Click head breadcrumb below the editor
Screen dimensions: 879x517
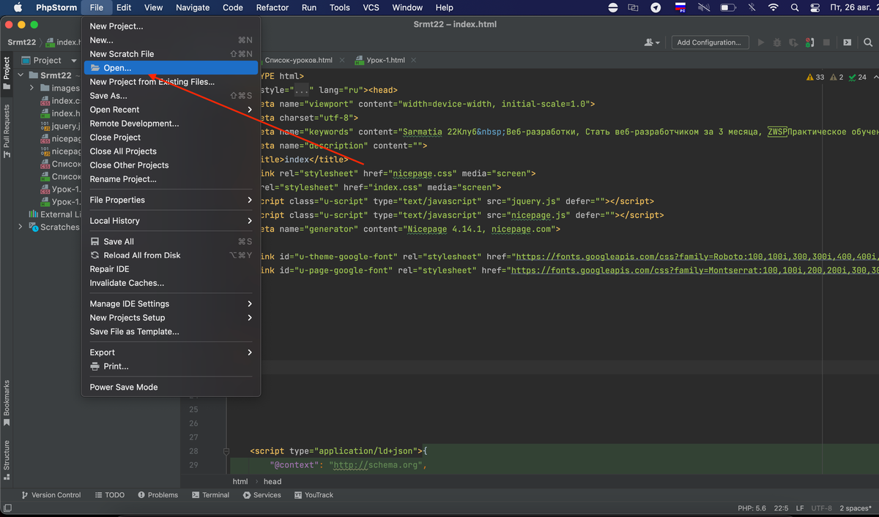(272, 481)
